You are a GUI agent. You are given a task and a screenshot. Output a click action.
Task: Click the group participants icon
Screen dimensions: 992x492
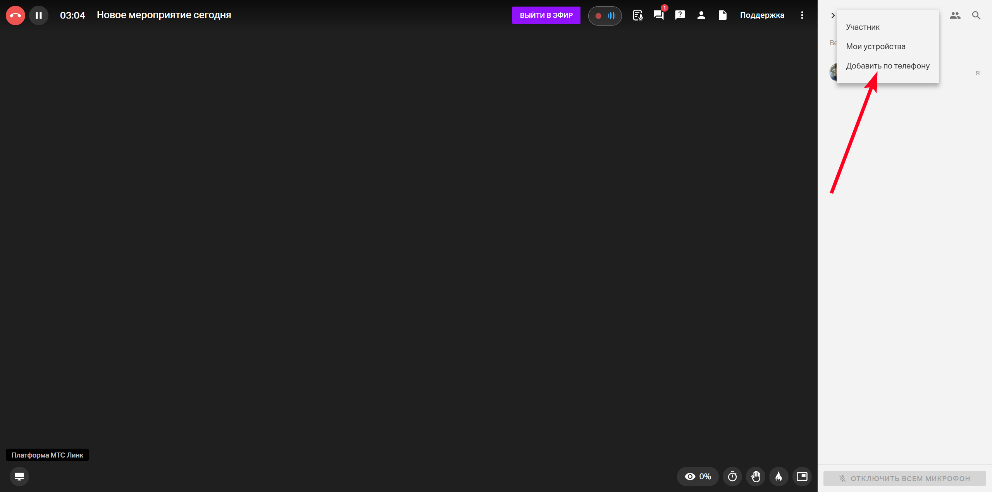click(955, 15)
